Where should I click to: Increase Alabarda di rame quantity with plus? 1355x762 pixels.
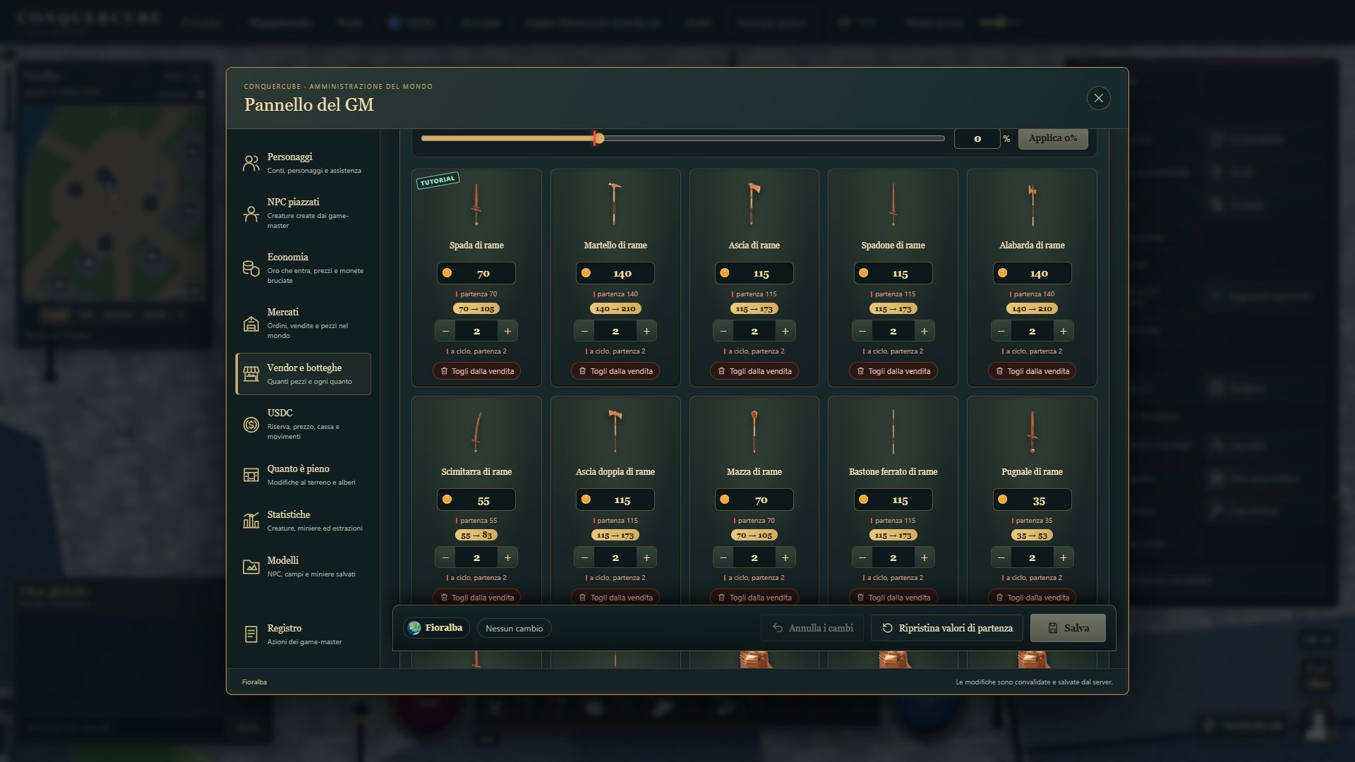[1063, 331]
